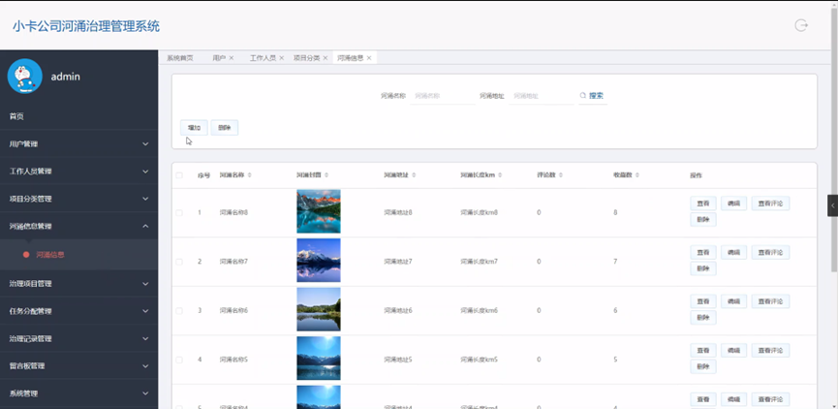This screenshot has height=409, width=838.
Task: Open cover thumbnail of row 河涌名称6
Action: coord(319,309)
